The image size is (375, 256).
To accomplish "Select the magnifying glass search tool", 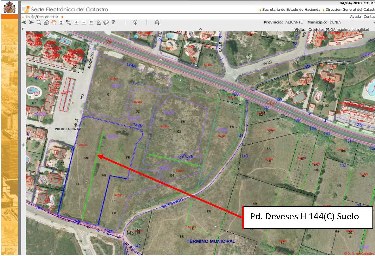I will tap(39, 22).
